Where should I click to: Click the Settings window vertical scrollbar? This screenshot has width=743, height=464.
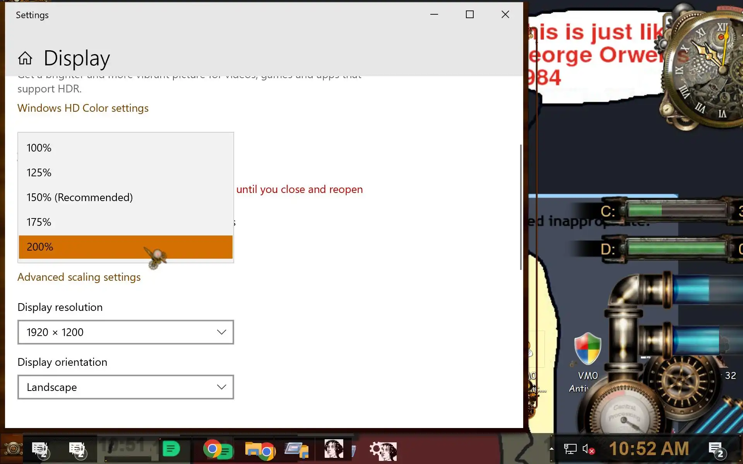(x=520, y=207)
